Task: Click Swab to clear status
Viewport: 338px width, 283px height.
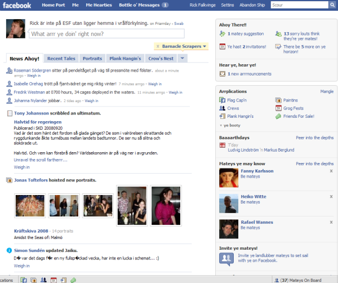Action: coord(179,24)
